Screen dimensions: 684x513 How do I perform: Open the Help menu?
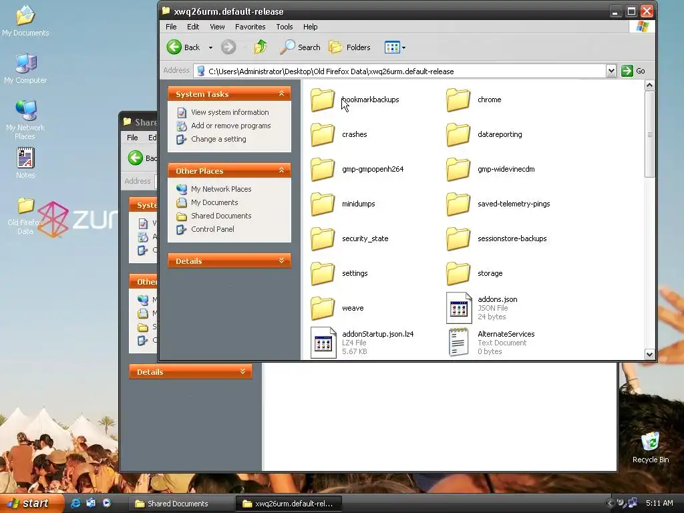310,27
